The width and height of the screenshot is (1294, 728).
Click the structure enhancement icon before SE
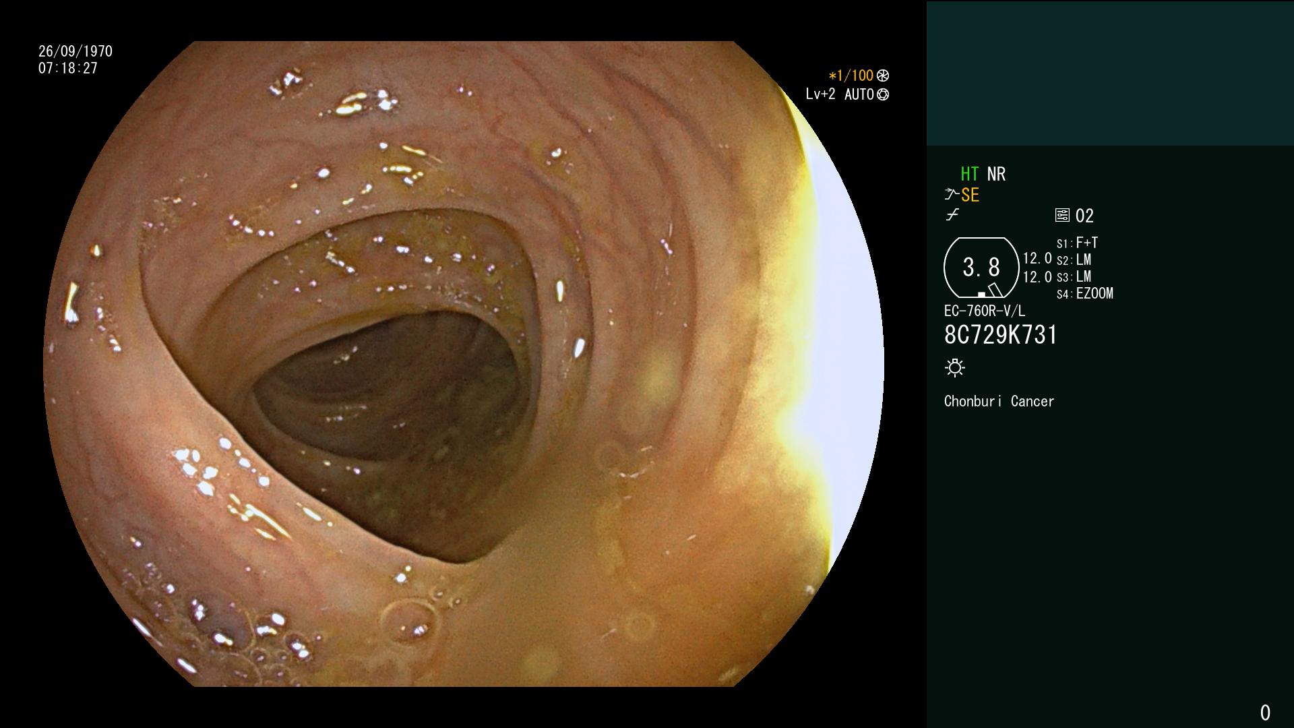tap(951, 195)
